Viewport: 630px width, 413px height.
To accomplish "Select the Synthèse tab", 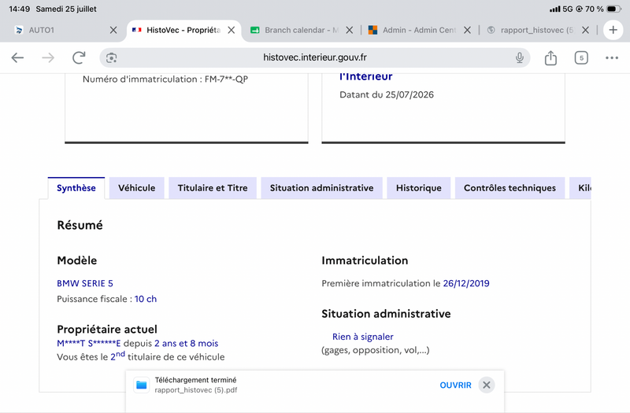I will click(x=76, y=188).
